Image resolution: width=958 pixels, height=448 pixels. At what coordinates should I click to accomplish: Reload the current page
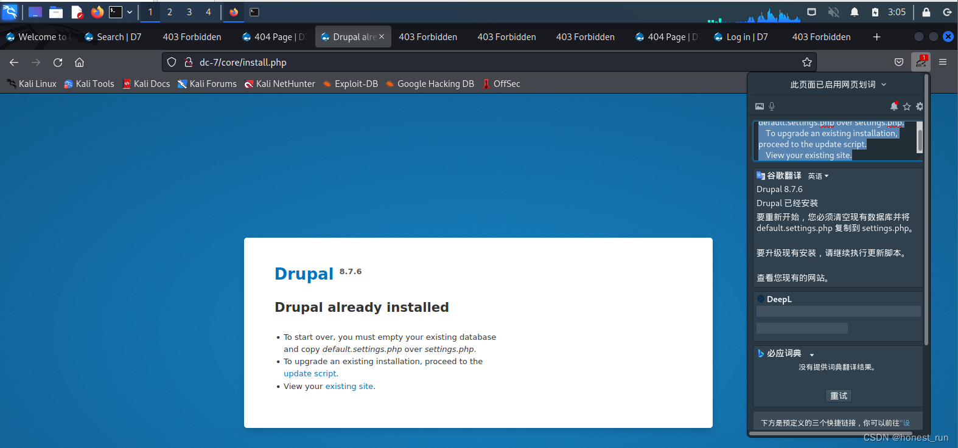[58, 62]
